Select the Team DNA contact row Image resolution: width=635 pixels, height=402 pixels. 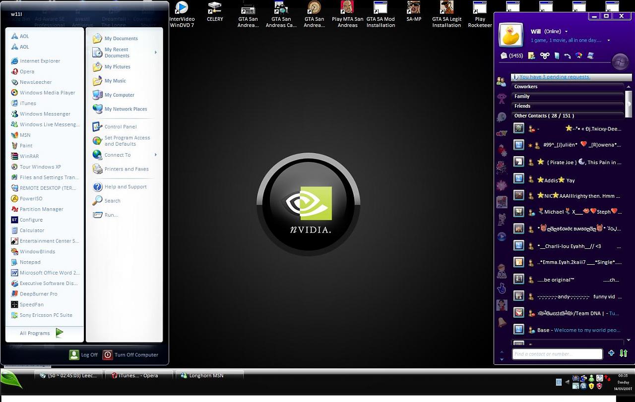567,313
